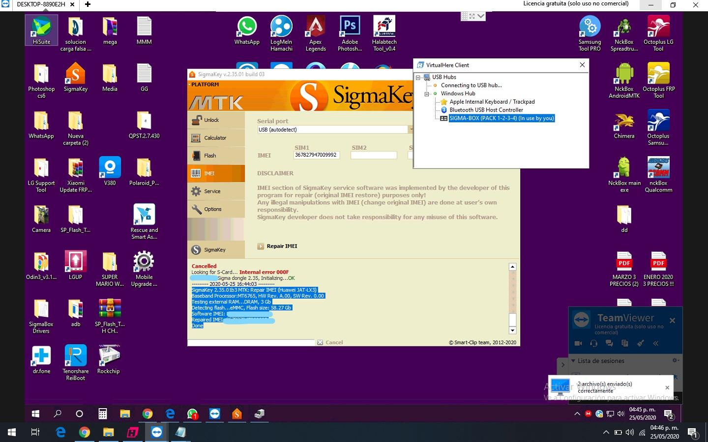
Task: Open the Options section in SigmaKey
Action: pyautogui.click(x=216, y=209)
